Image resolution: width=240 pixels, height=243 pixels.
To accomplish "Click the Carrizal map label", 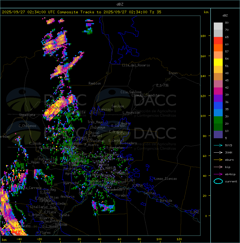I will pos(85,193).
